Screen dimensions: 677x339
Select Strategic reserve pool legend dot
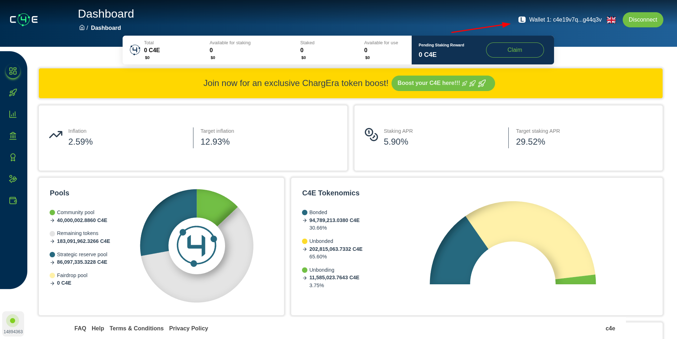[x=52, y=254]
